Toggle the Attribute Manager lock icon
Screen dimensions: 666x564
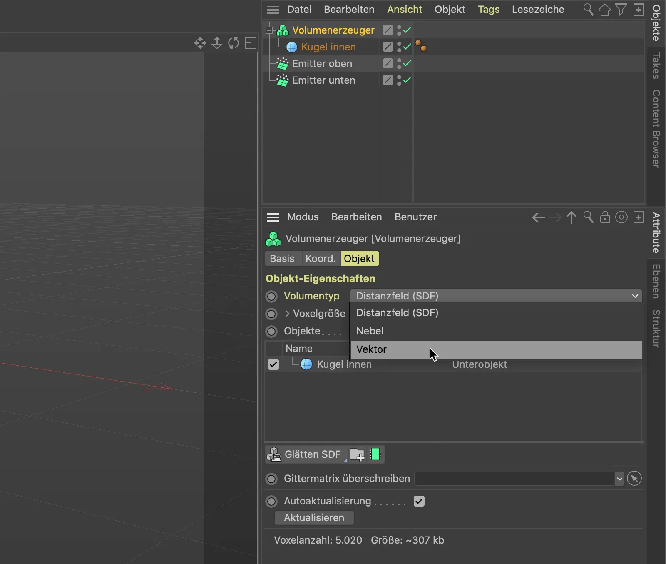coord(605,217)
